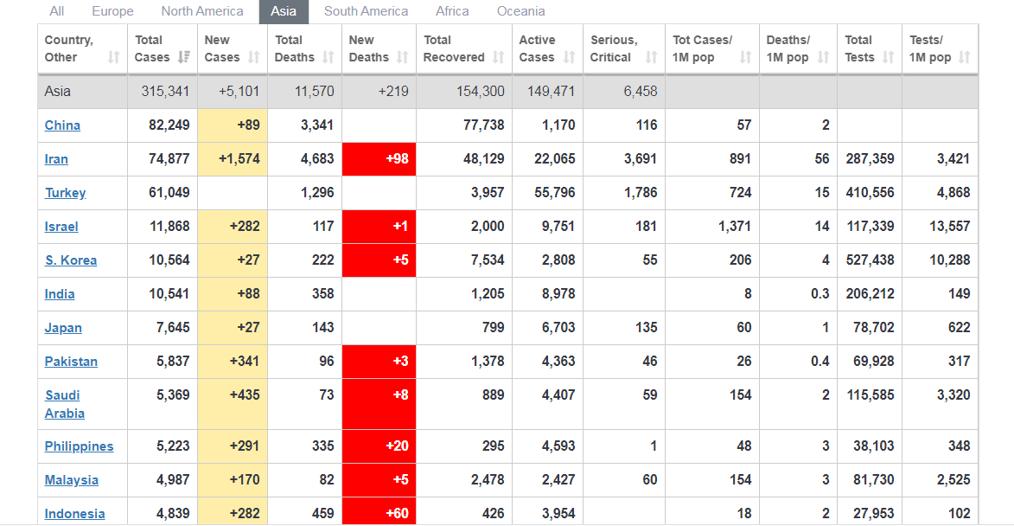Click the Total Deaths sort arrows

click(x=328, y=57)
